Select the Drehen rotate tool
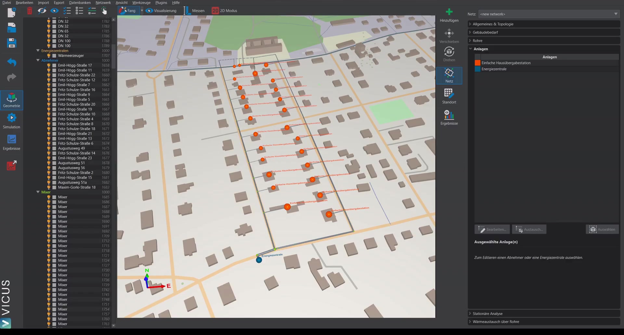This screenshot has height=335, width=624. coord(449,54)
